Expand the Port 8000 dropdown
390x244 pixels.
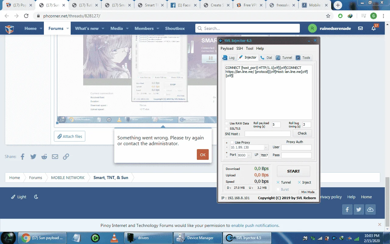249,155
